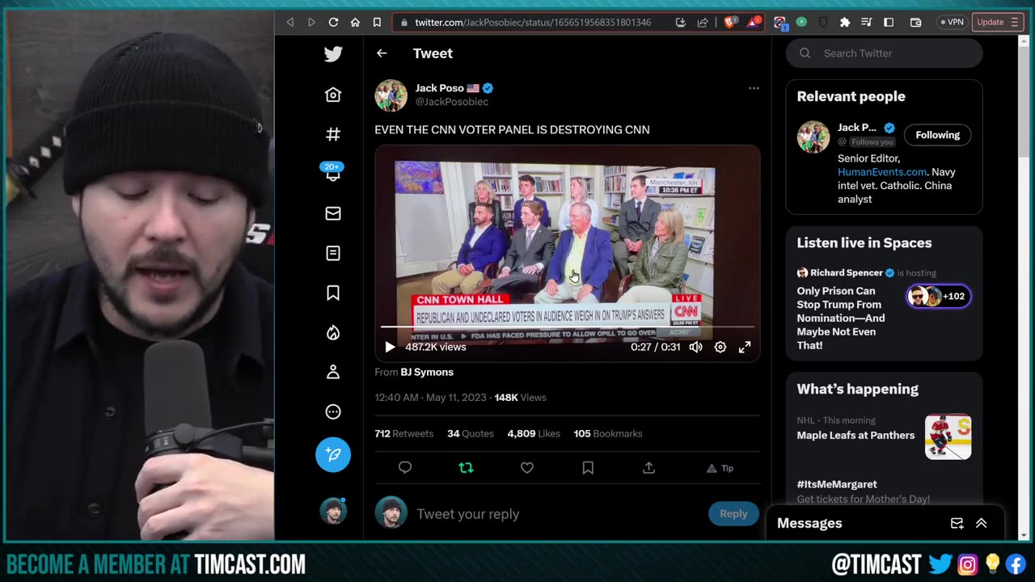This screenshot has width=1035, height=582.
Task: Open the Explore hashtag icon
Action: [333, 134]
